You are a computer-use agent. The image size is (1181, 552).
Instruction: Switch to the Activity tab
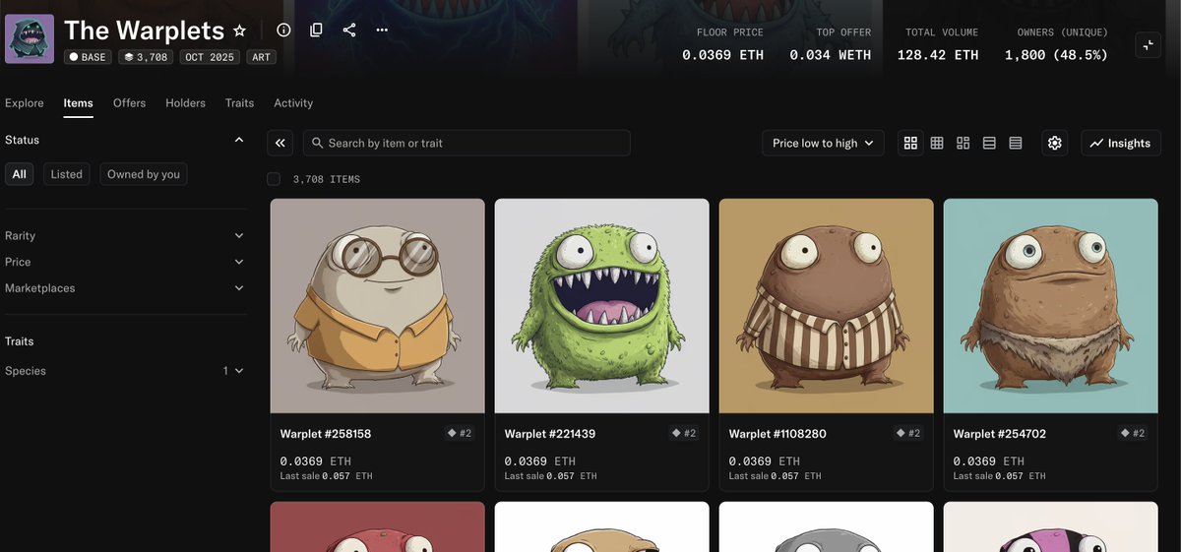(293, 102)
